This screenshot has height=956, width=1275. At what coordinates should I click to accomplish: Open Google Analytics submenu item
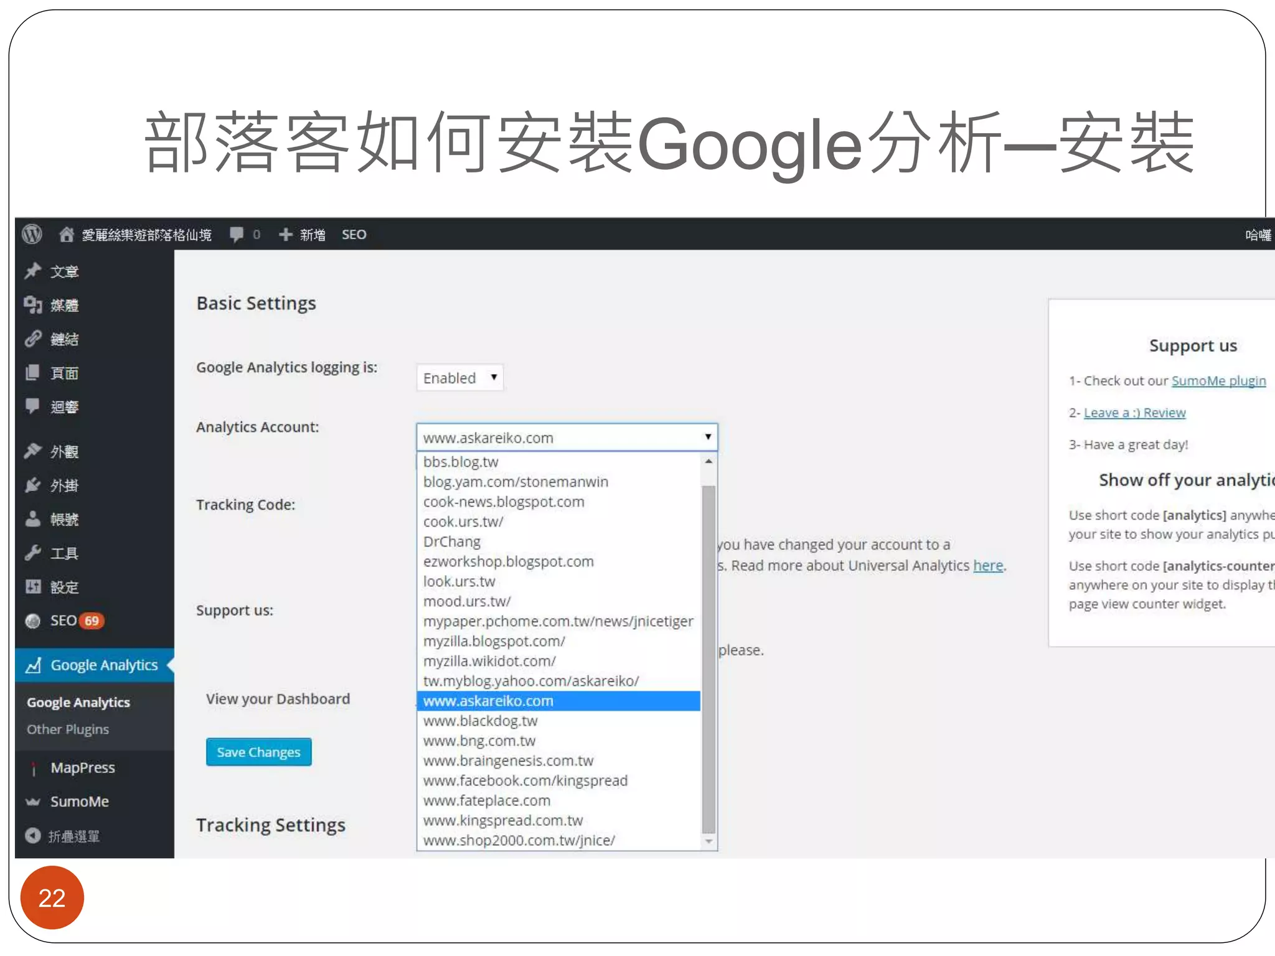tap(78, 702)
